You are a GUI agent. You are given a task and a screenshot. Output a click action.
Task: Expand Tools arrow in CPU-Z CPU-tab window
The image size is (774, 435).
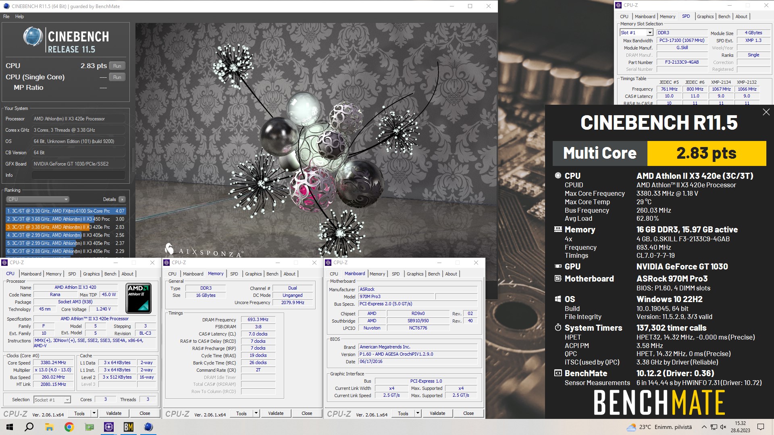coord(94,413)
